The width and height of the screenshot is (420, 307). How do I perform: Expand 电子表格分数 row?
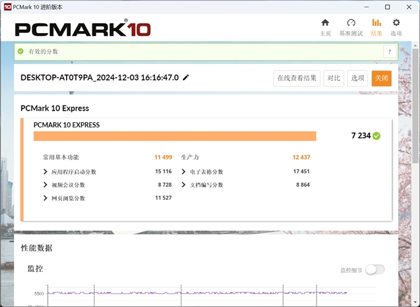(184, 172)
